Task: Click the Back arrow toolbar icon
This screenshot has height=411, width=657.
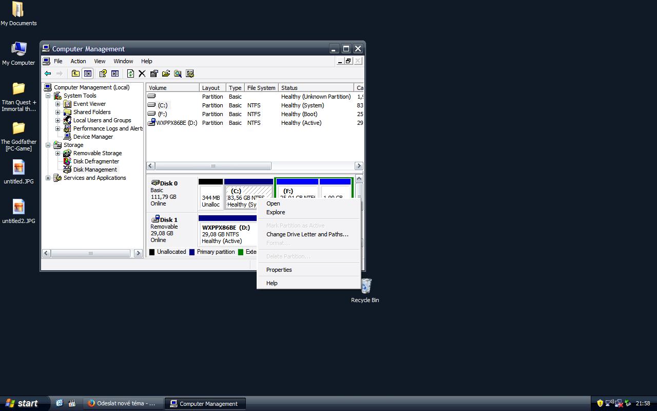Action: (48, 73)
